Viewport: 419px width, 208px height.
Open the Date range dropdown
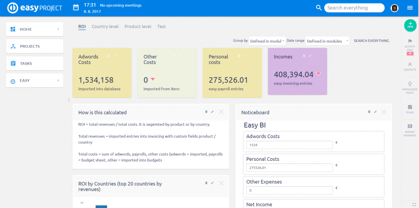[327, 41]
